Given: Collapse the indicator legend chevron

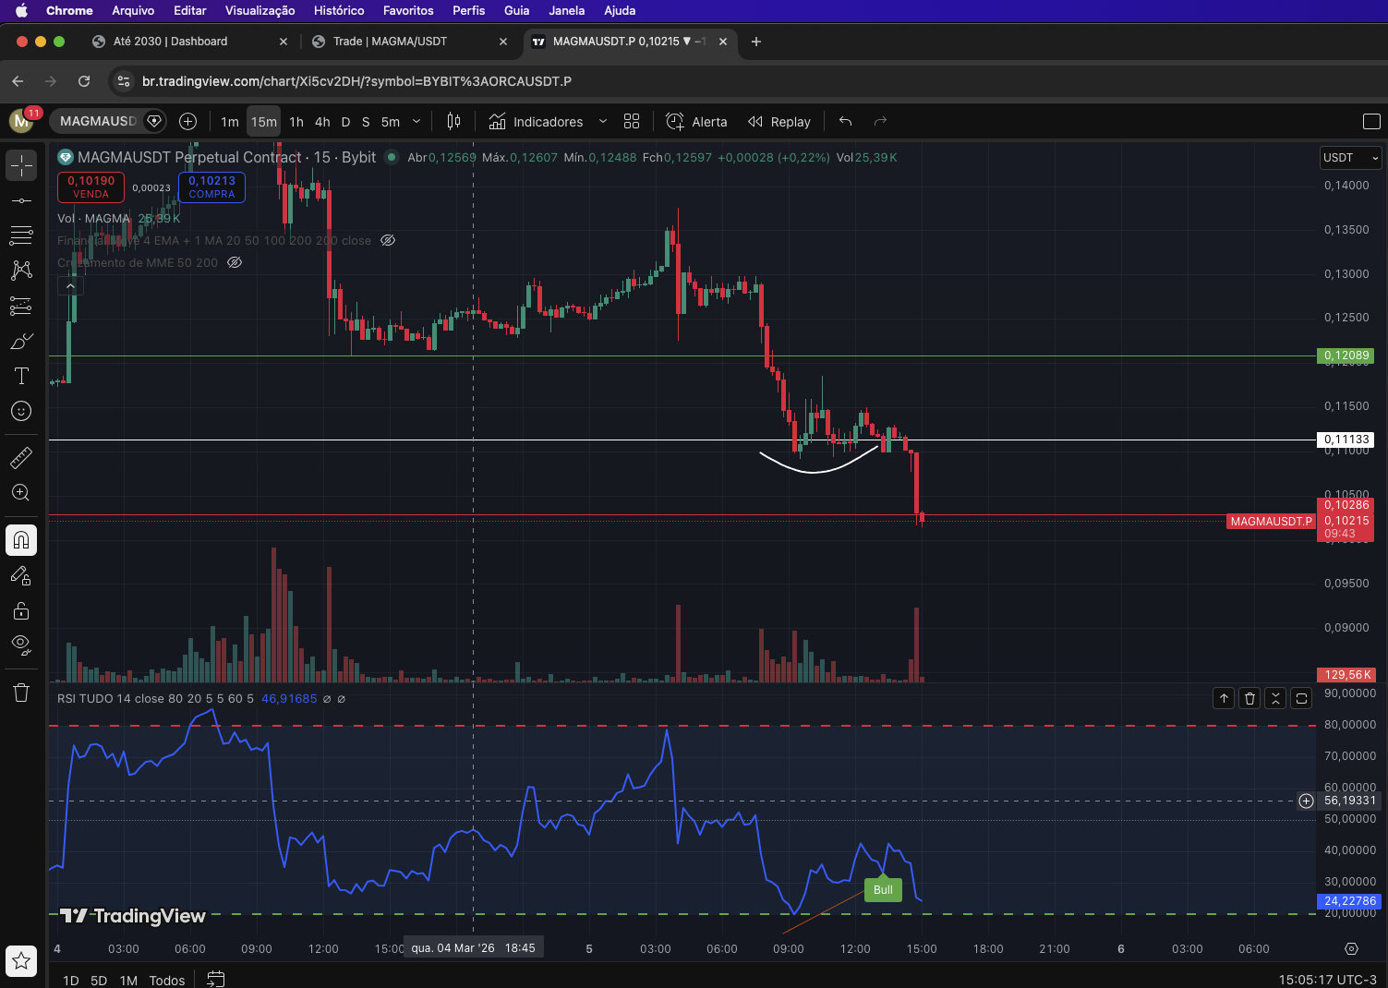Looking at the screenshot, I should (70, 286).
